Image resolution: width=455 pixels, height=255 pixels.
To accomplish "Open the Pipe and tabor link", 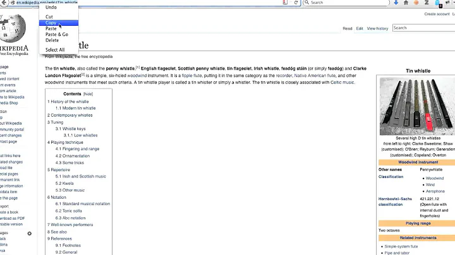I will pos(397,253).
